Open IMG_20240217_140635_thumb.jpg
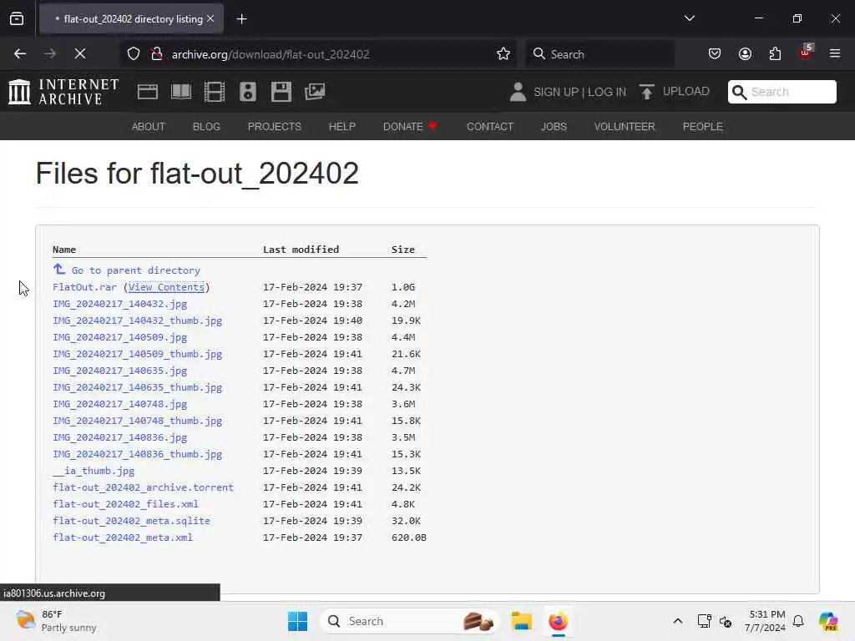This screenshot has width=855, height=641. pos(138,387)
